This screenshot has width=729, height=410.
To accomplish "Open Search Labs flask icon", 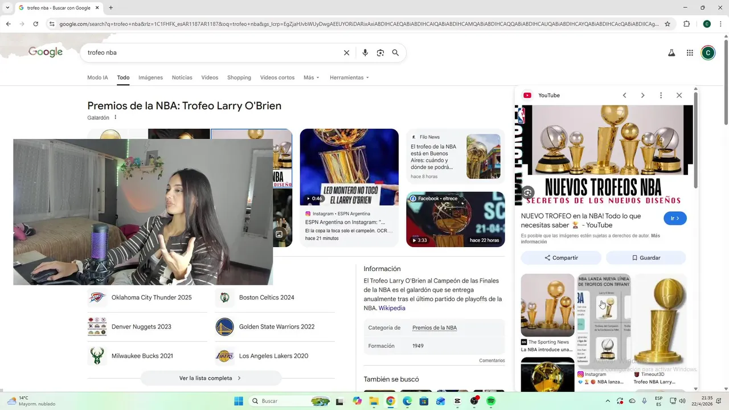I will (x=671, y=53).
